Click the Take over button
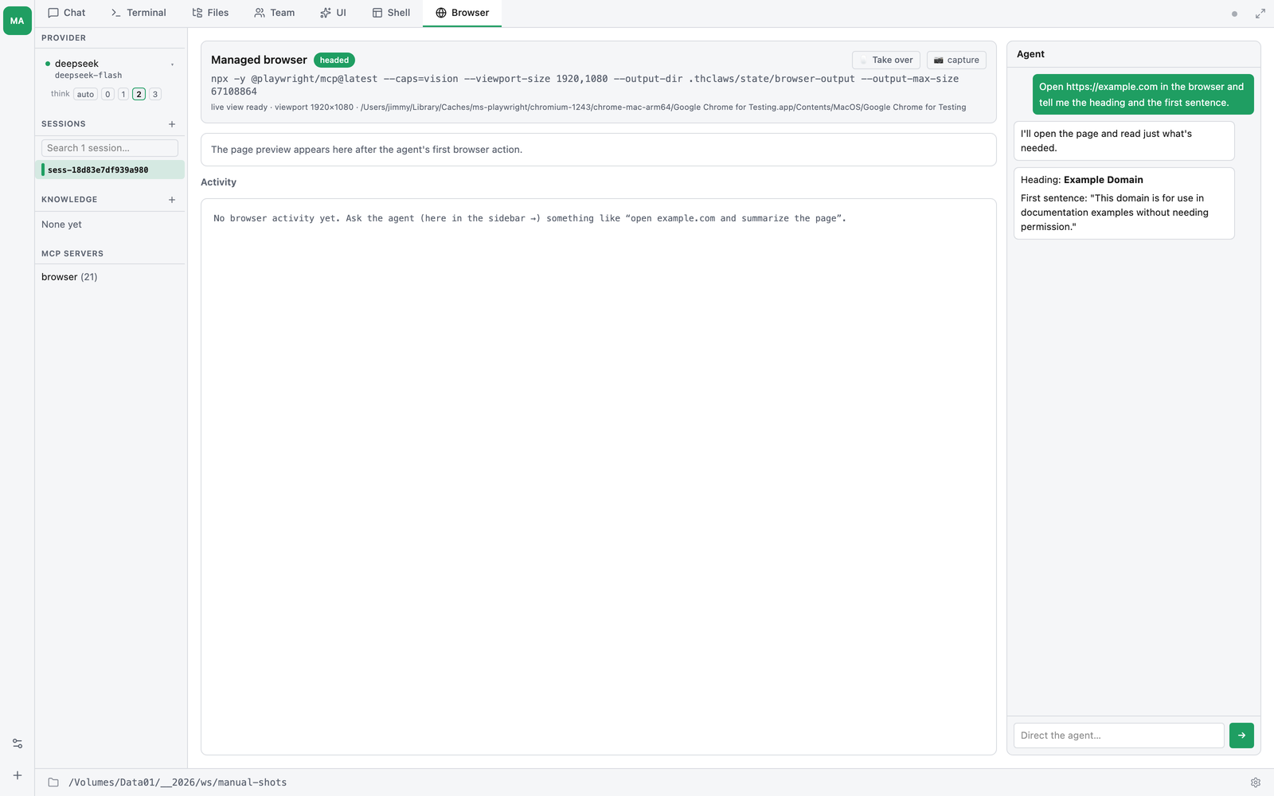The image size is (1274, 796). click(886, 60)
